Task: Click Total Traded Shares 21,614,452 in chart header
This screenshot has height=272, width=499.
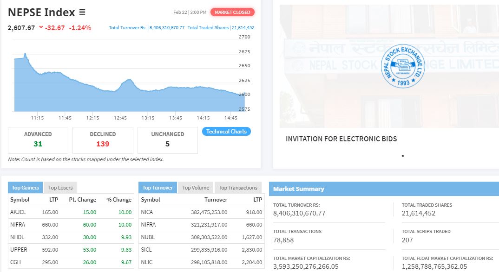Action: (221, 28)
